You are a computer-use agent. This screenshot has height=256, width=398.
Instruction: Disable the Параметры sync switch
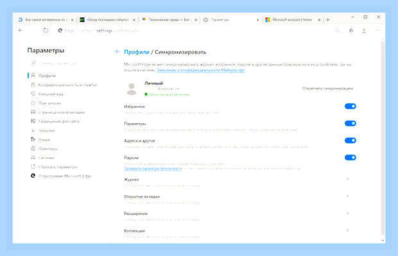coord(350,123)
